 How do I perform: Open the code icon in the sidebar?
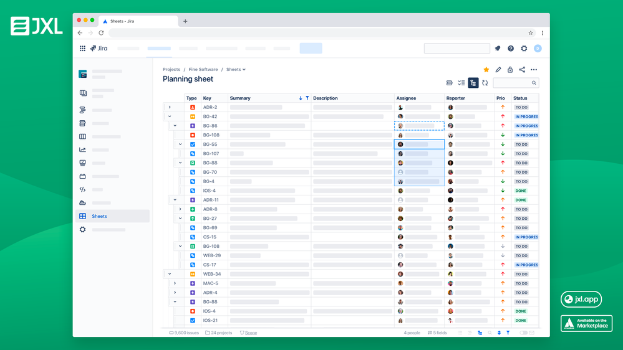[83, 189]
